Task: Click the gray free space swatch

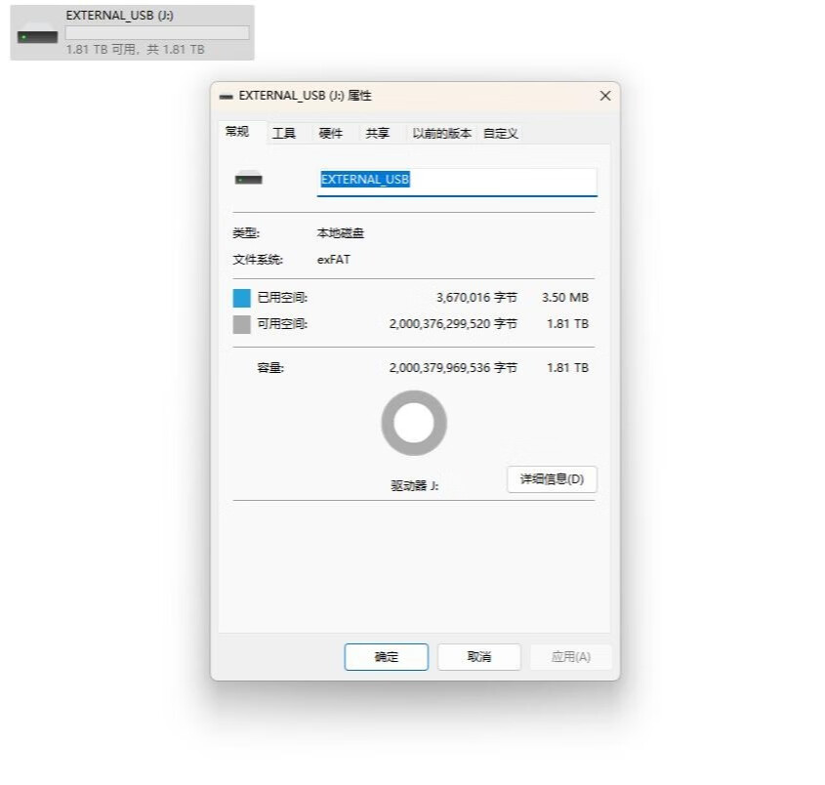Action: [241, 324]
